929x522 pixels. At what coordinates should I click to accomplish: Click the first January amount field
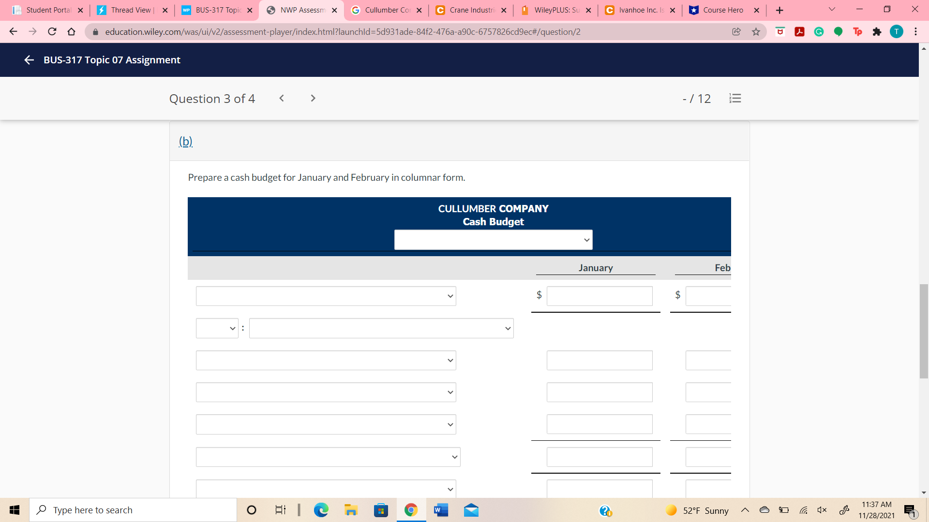click(599, 296)
